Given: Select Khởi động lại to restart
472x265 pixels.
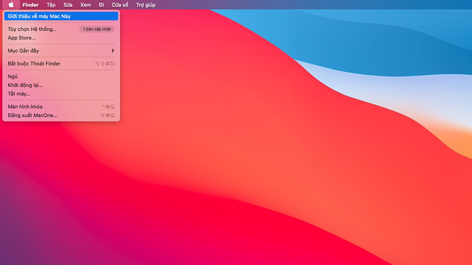Looking at the screenshot, I should pos(61,85).
